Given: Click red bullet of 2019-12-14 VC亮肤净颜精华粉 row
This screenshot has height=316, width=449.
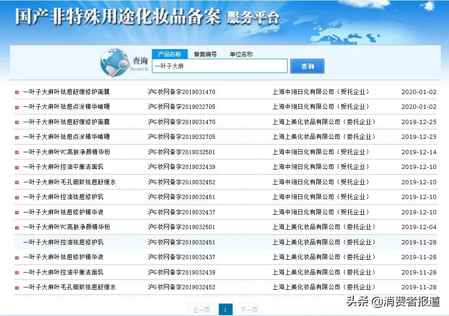Looking at the screenshot, I should click(17, 152).
